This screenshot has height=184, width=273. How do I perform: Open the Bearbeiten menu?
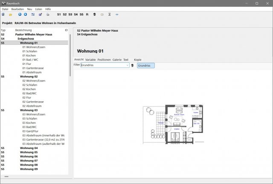tap(17, 9)
